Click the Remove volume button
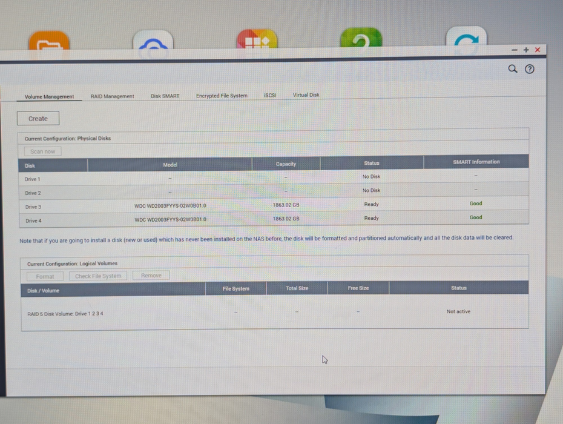The height and width of the screenshot is (424, 563). coord(151,276)
